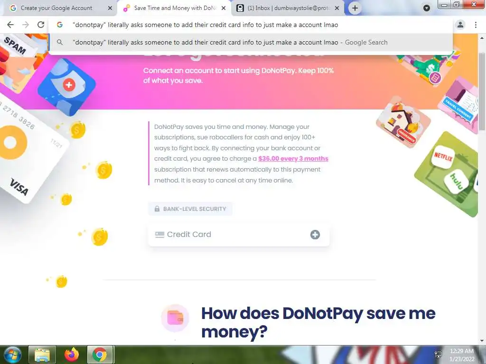Click the Chrome taskbar icon
Image resolution: width=486 pixels, height=364 pixels.
(x=100, y=355)
